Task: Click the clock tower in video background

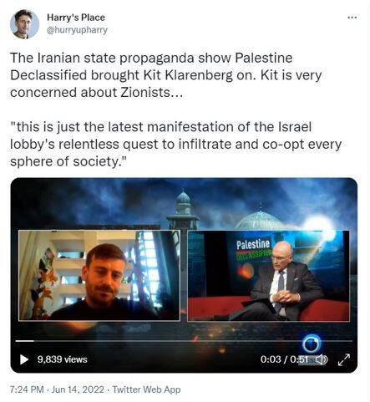Action: tap(183, 209)
